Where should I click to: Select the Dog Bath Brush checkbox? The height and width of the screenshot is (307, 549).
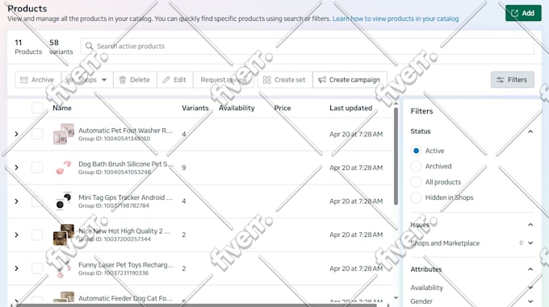tap(37, 168)
